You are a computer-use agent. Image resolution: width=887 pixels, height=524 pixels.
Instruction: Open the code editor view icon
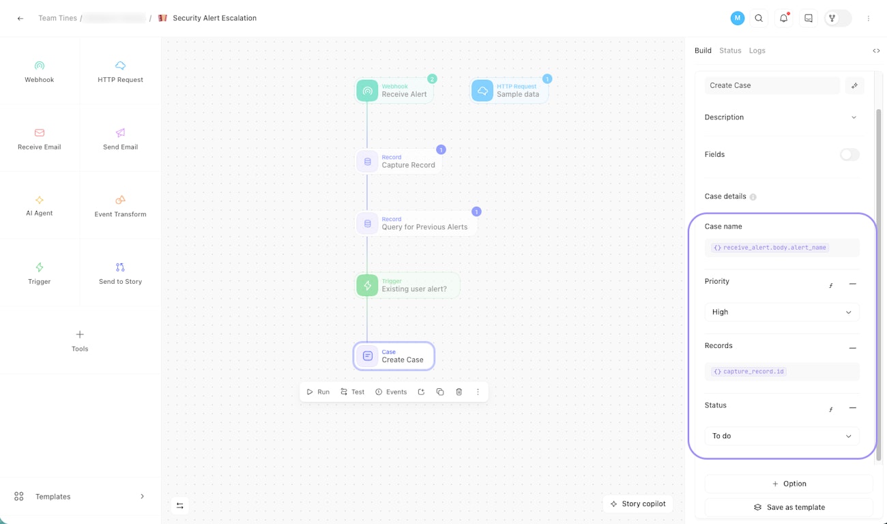pyautogui.click(x=876, y=50)
